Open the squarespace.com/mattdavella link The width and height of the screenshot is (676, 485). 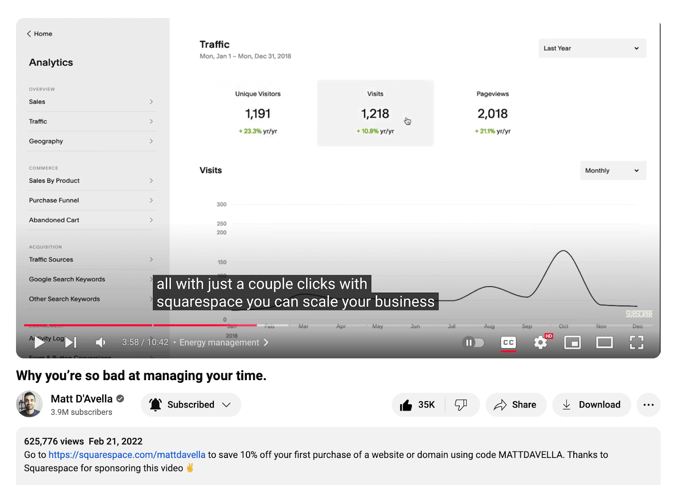click(x=127, y=455)
